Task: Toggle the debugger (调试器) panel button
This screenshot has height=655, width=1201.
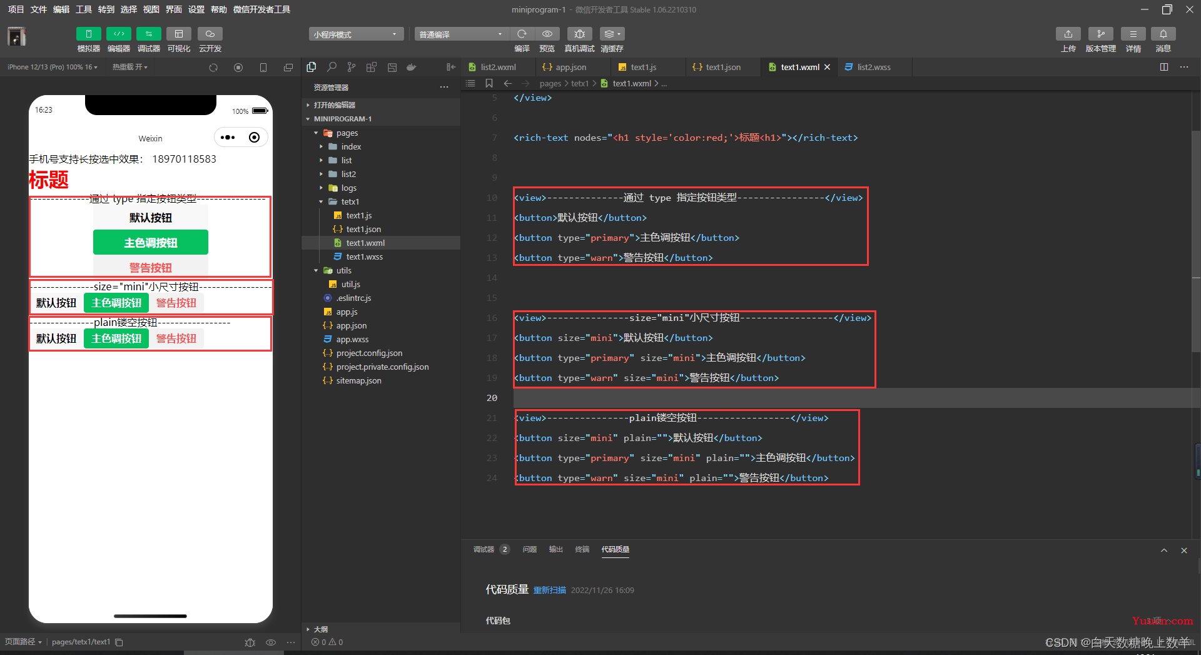Action: (x=148, y=34)
